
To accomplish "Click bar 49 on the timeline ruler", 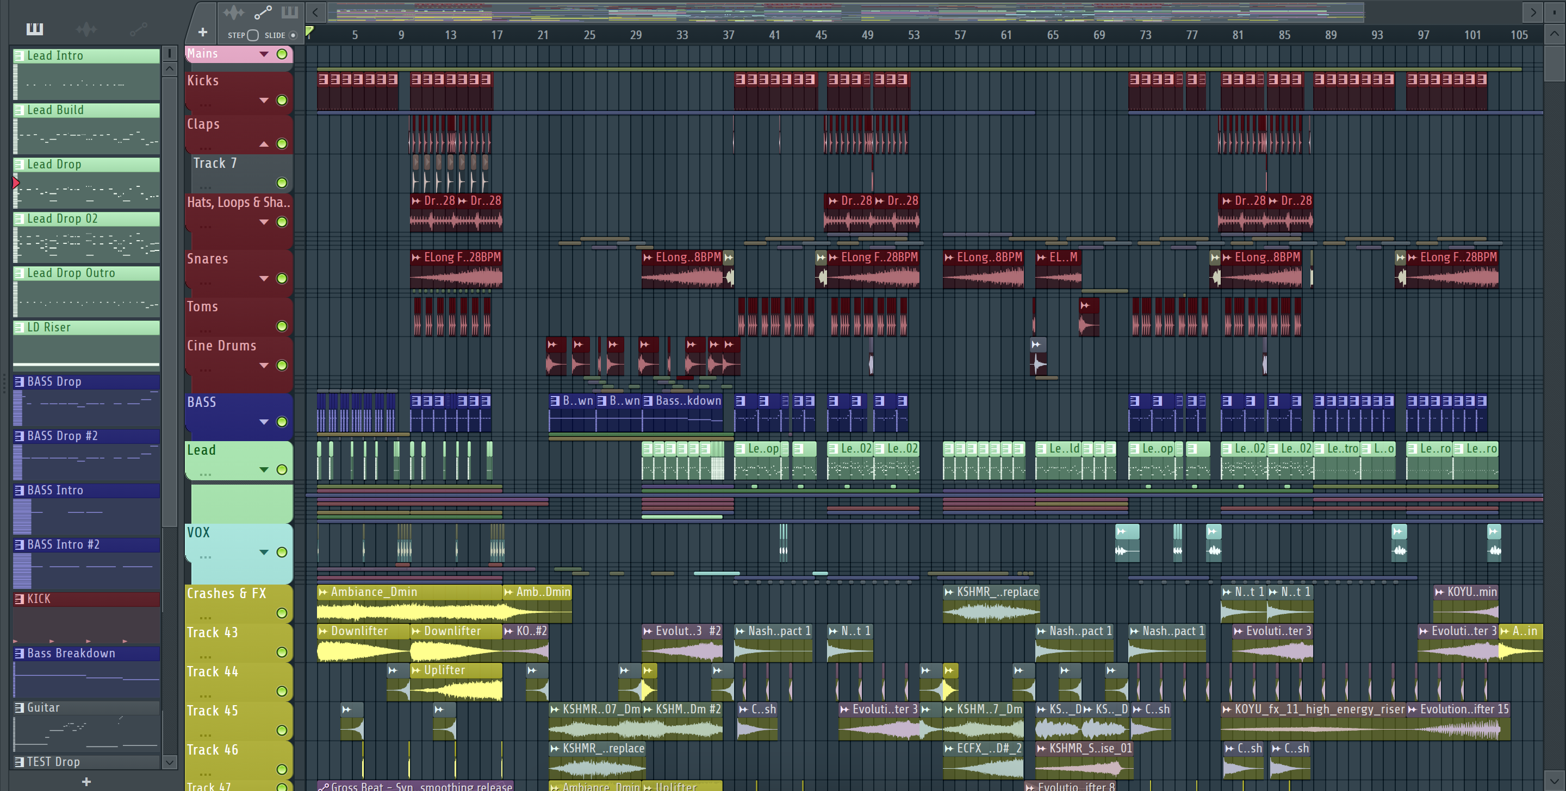I will [x=867, y=35].
